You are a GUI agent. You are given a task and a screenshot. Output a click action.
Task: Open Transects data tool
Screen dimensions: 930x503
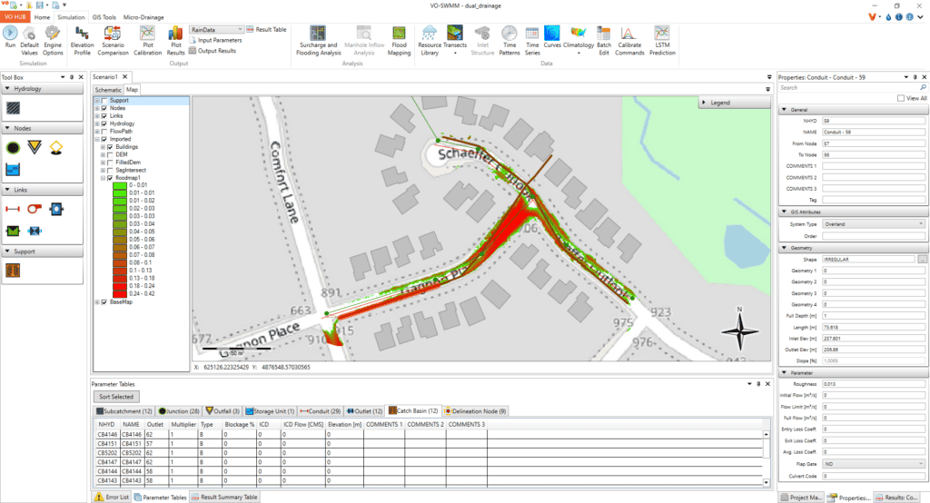point(455,39)
